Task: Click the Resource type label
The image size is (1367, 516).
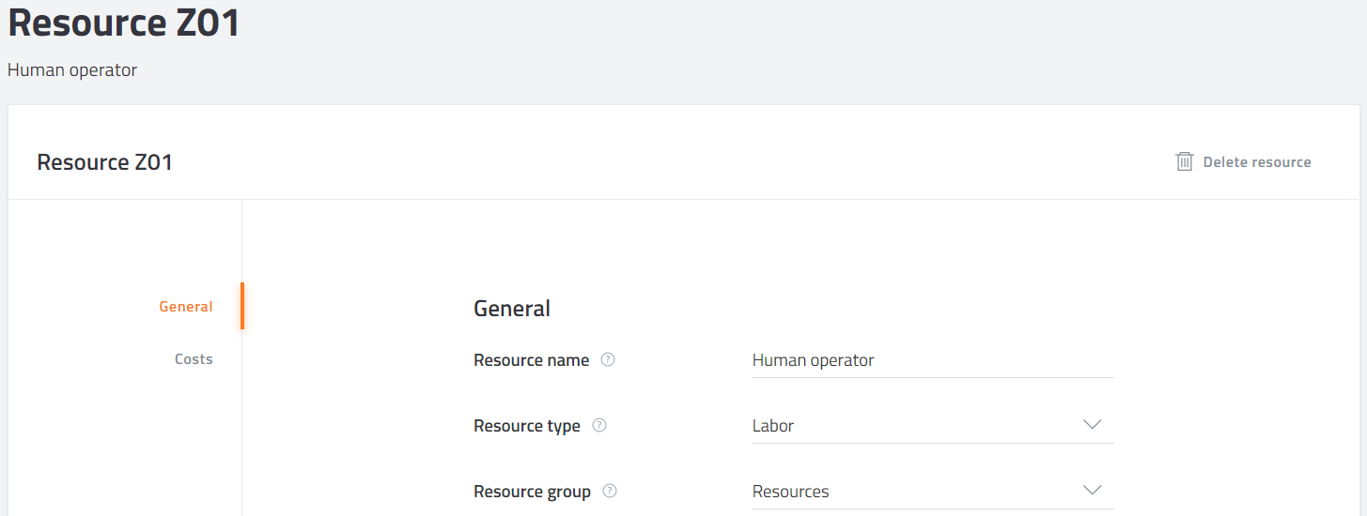Action: click(x=527, y=426)
